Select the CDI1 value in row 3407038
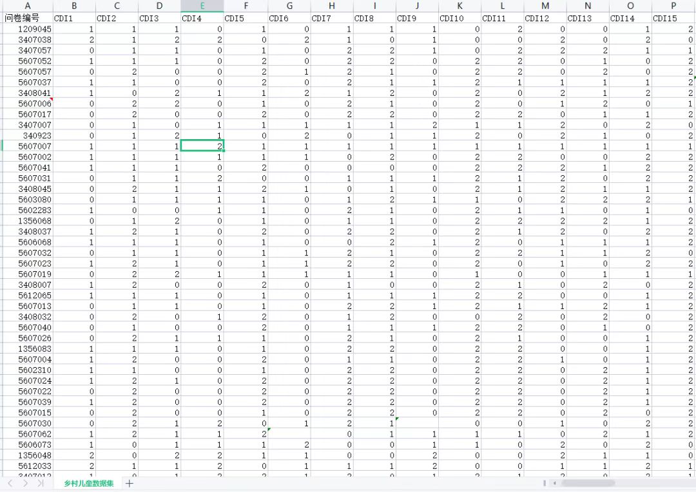This screenshot has width=696, height=492. 74,39
